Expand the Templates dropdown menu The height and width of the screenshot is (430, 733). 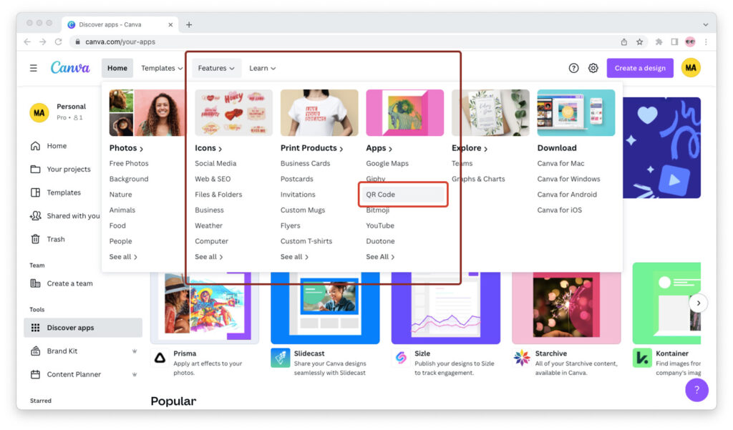tap(162, 68)
